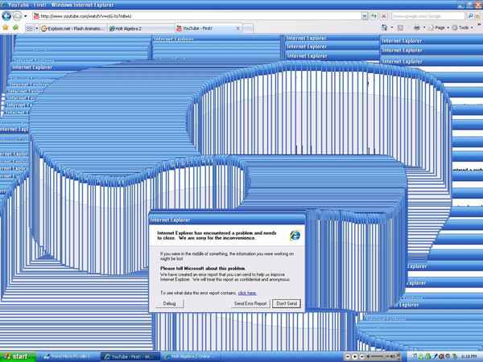Mute the taskbar media player speaker icon

pyautogui.click(x=368, y=356)
